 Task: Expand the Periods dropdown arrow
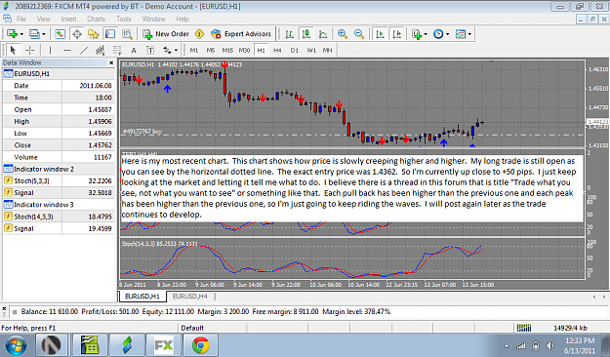pos(447,34)
